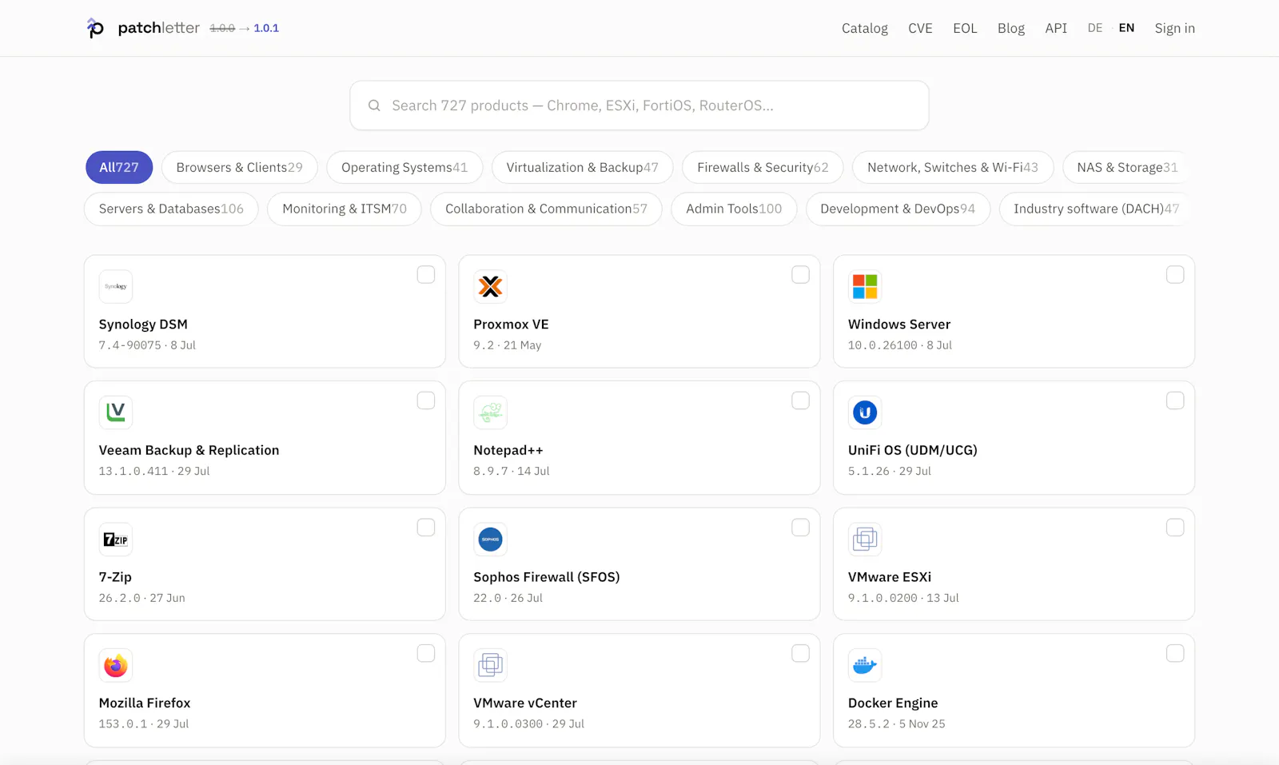The image size is (1279, 765).
Task: Select the VMware vCenter checkbox
Action: pyautogui.click(x=800, y=653)
